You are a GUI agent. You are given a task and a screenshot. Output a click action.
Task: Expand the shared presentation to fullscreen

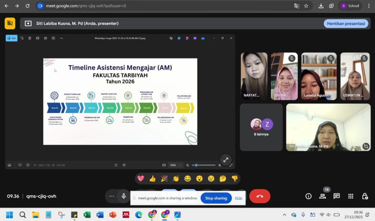coord(226,160)
